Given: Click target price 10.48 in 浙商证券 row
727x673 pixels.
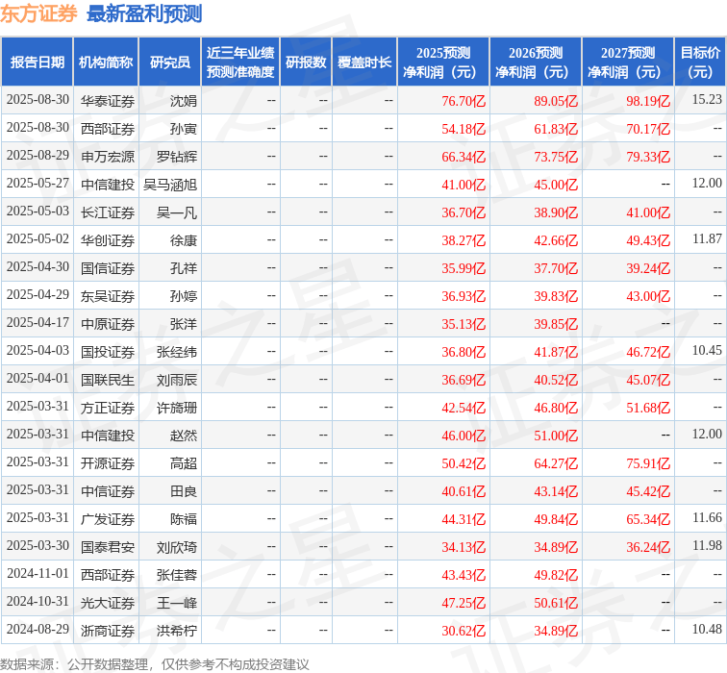Looking at the screenshot, I should (x=706, y=630).
